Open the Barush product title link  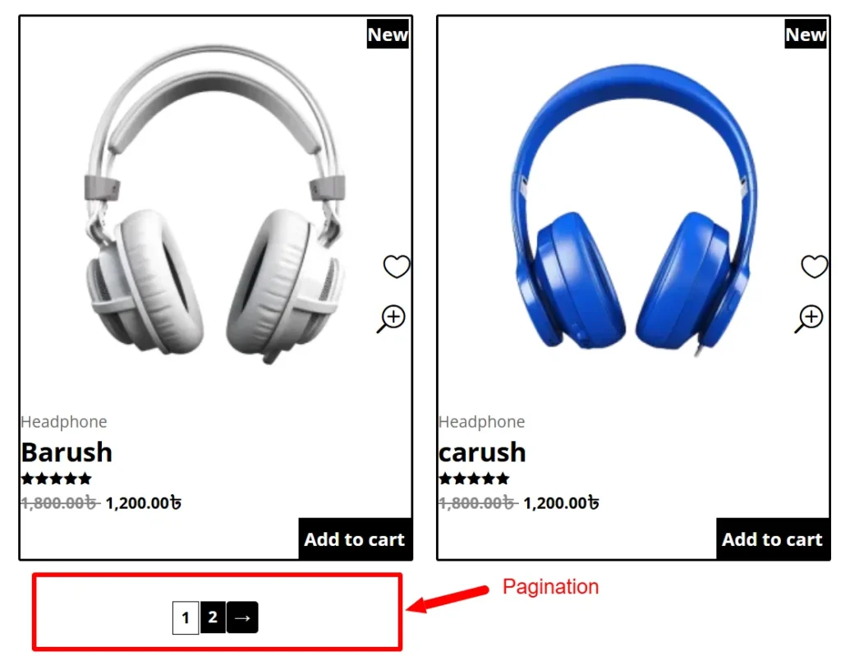click(67, 452)
